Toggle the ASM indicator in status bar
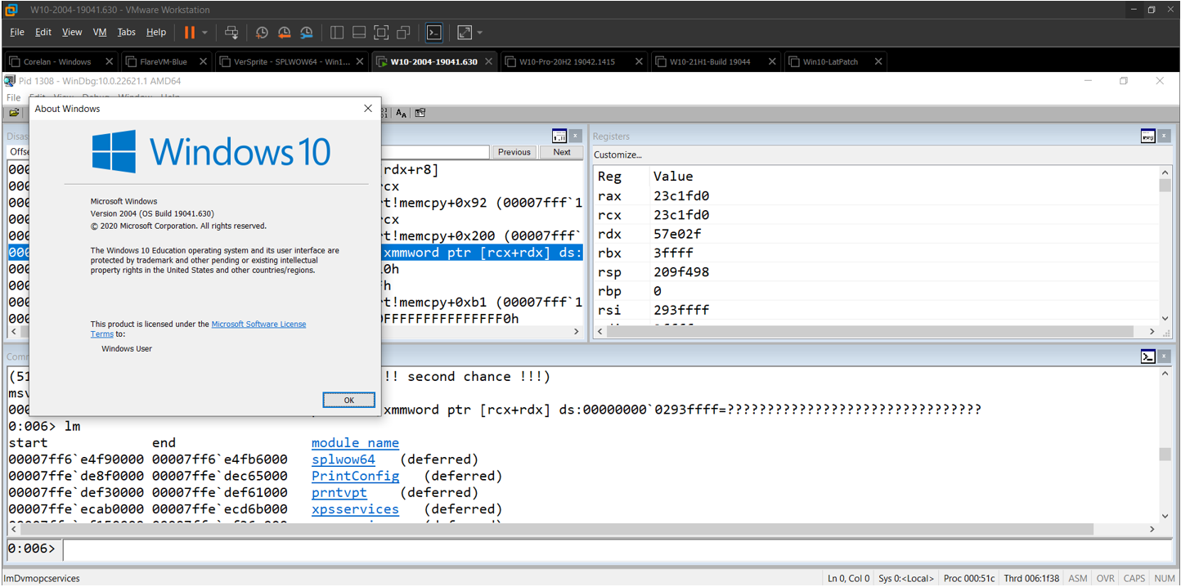This screenshot has height=587, width=1181. click(1078, 578)
